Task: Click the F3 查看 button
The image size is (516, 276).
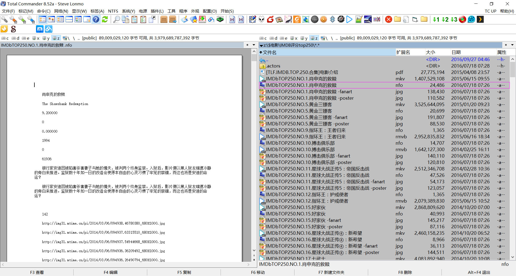Action: point(37,272)
